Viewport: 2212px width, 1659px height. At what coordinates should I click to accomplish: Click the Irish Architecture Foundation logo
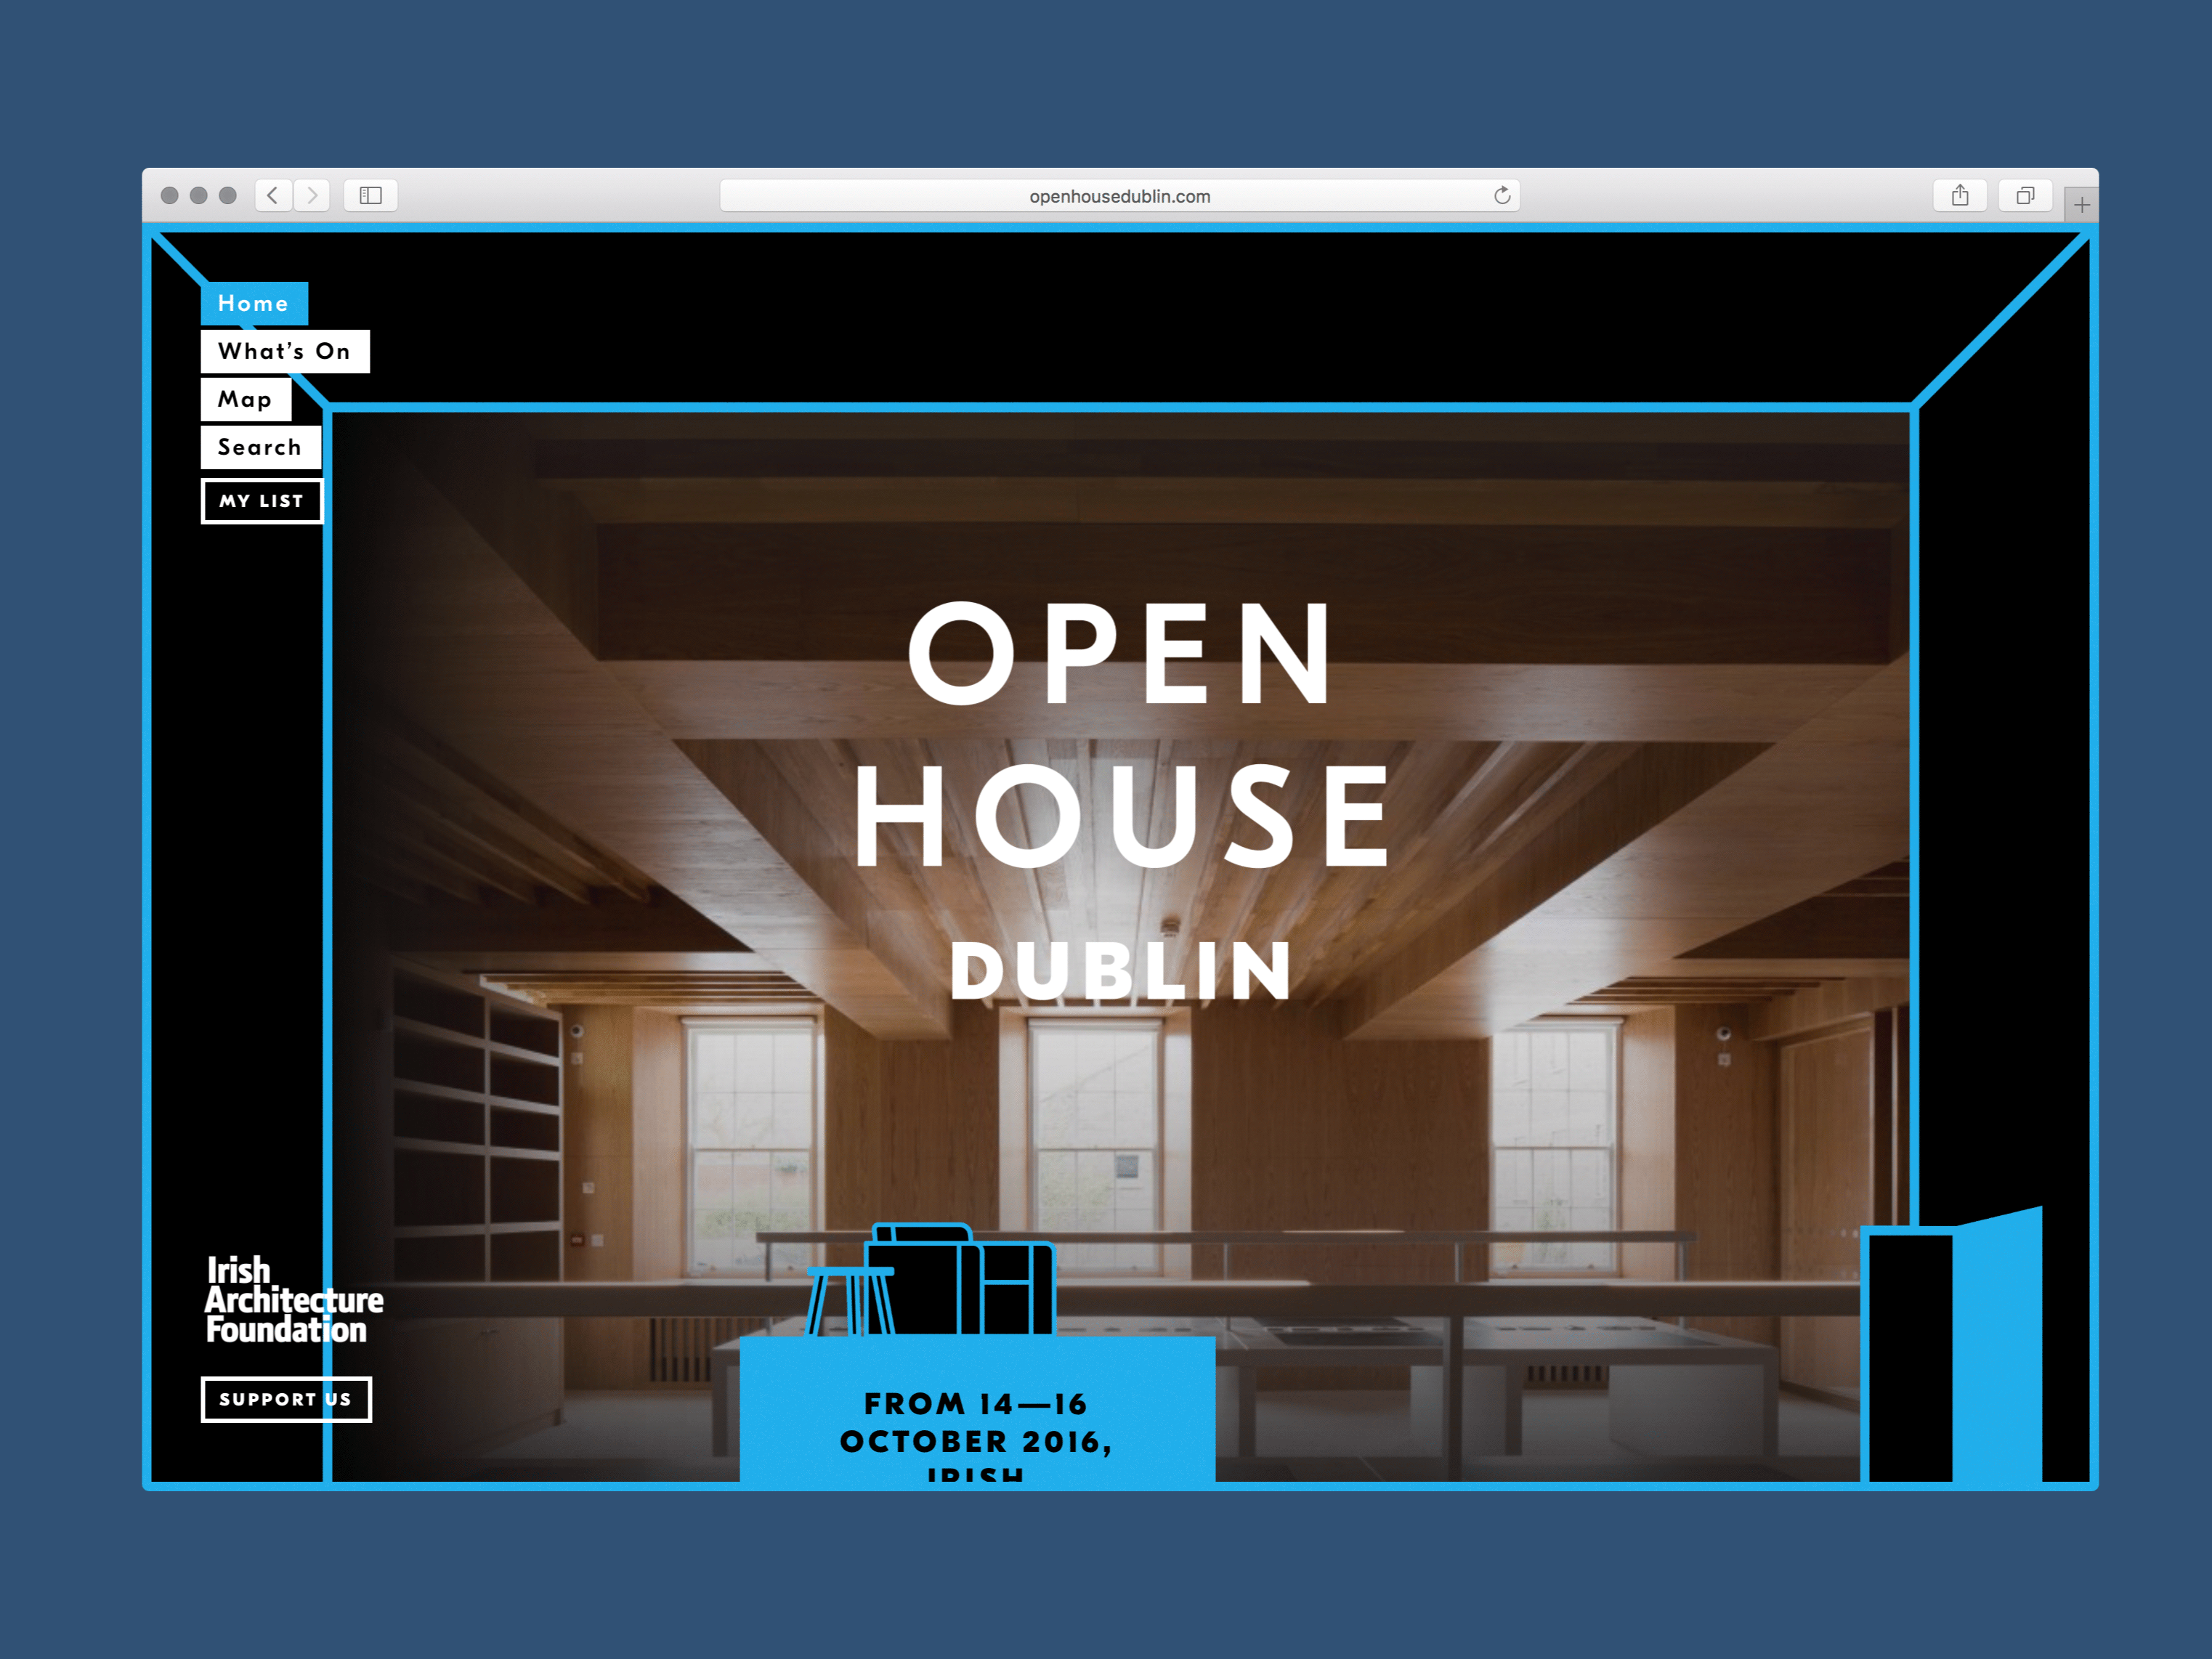point(292,1299)
